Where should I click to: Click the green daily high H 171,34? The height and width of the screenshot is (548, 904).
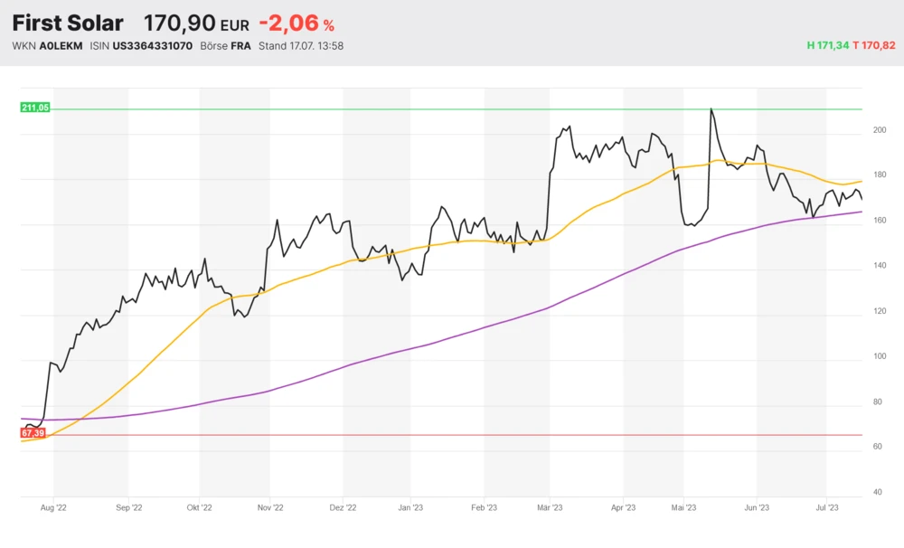pyautogui.click(x=828, y=45)
